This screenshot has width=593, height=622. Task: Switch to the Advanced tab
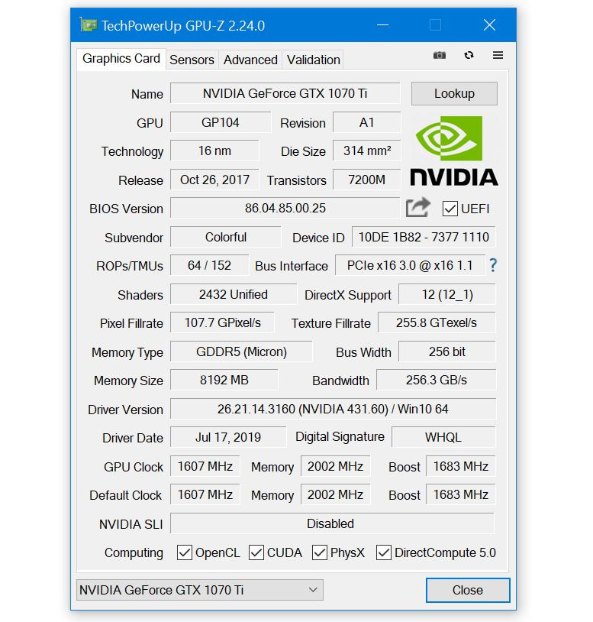pyautogui.click(x=250, y=60)
